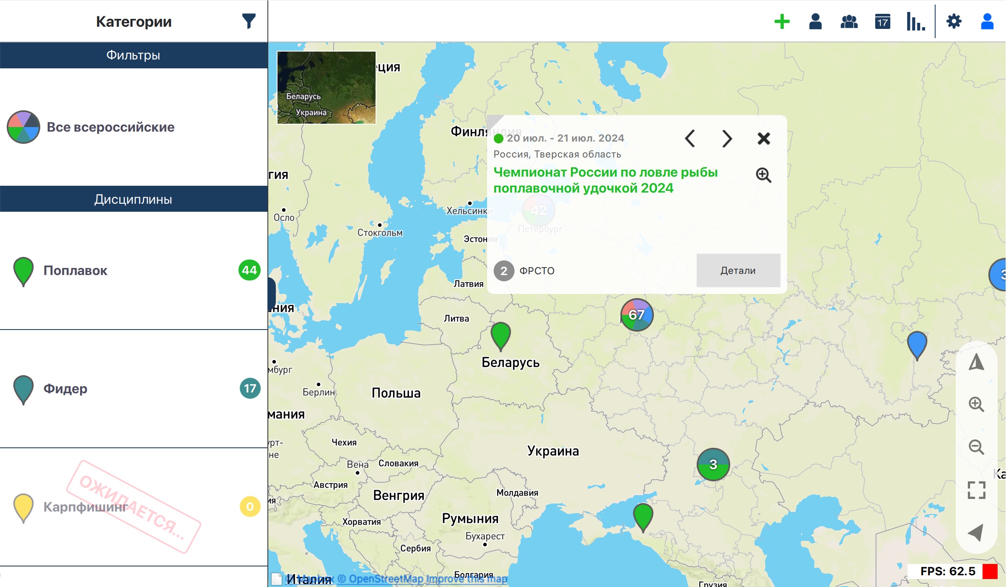The width and height of the screenshot is (1006, 587).
Task: Toggle the Фидер discipline
Action: tap(134, 389)
